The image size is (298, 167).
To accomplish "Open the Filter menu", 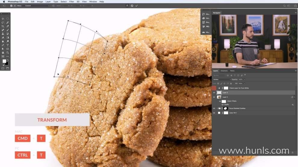I will [71, 2].
